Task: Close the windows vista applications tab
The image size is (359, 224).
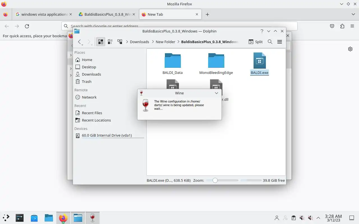Action: coord(70,14)
